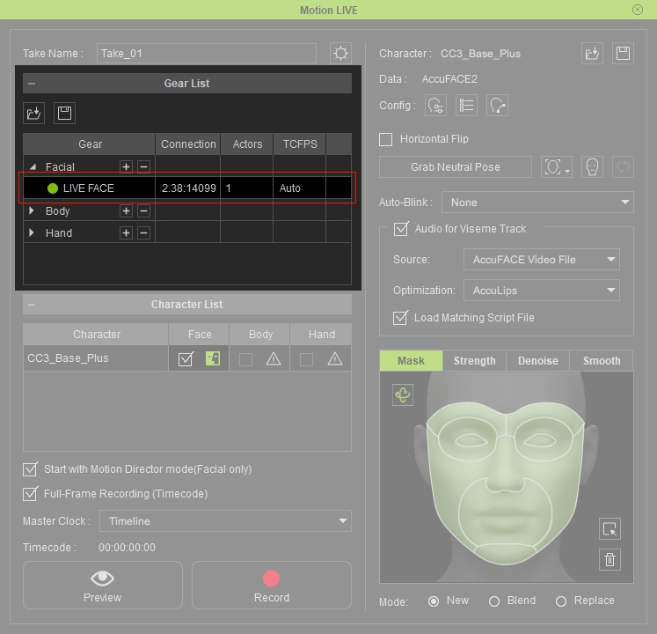
Task: Switch to Smooth tab
Action: click(602, 361)
